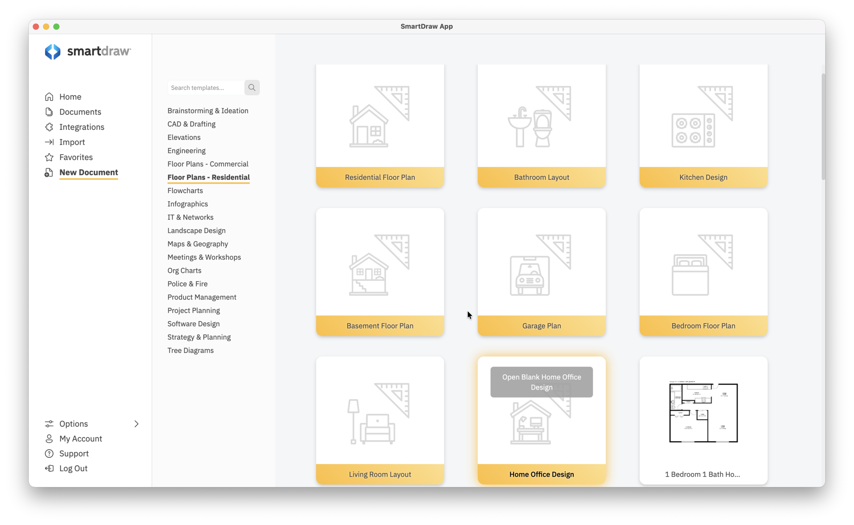Click the Bedroom Floor Plan label
Viewport: 854px width, 525px height.
tap(703, 326)
